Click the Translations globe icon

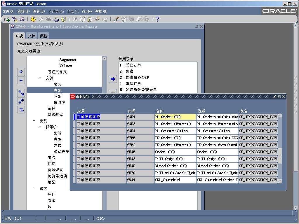pos(131,19)
